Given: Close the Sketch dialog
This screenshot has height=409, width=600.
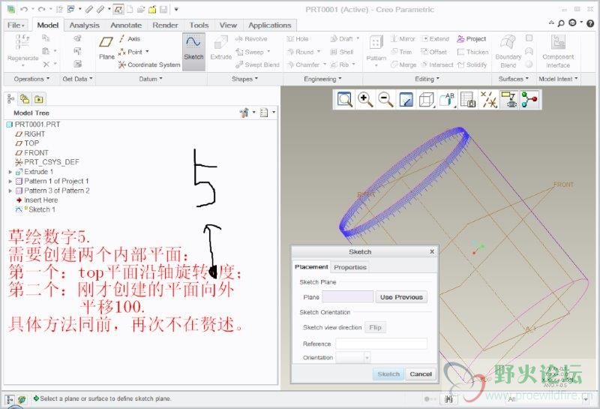Looking at the screenshot, I should pyautogui.click(x=432, y=251).
